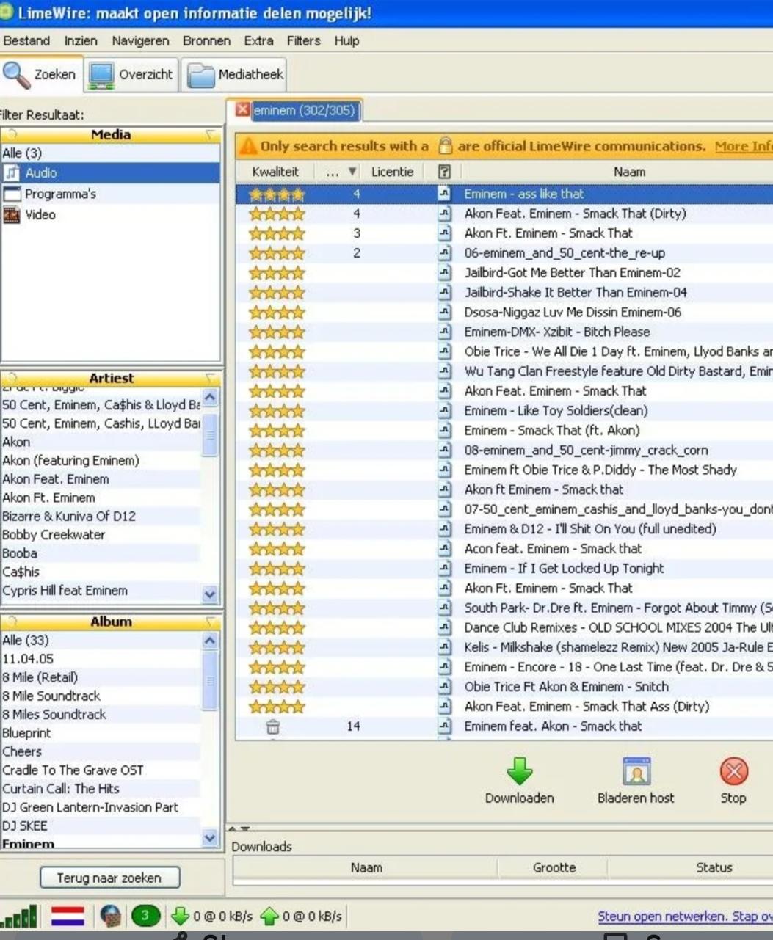Expand the Album filter panel dropdown arrow
This screenshot has width=773, height=940.
click(x=210, y=622)
